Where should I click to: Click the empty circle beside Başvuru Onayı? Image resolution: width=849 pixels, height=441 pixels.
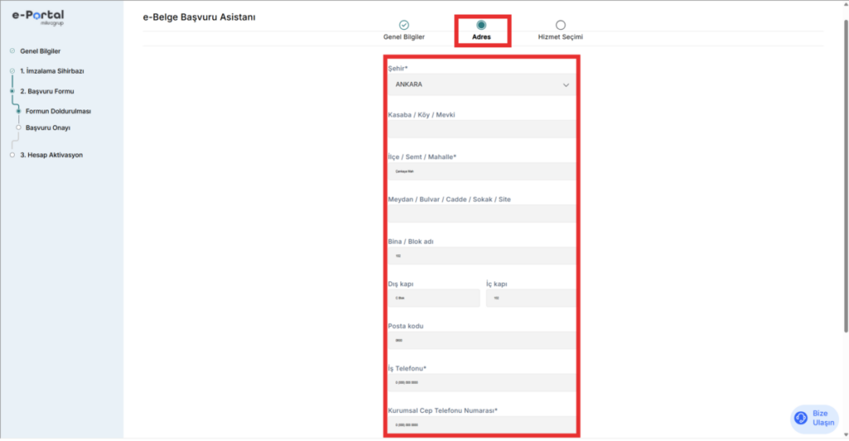pyautogui.click(x=18, y=128)
